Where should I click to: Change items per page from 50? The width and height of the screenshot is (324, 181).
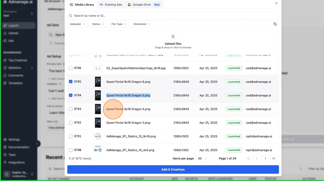(x=203, y=158)
